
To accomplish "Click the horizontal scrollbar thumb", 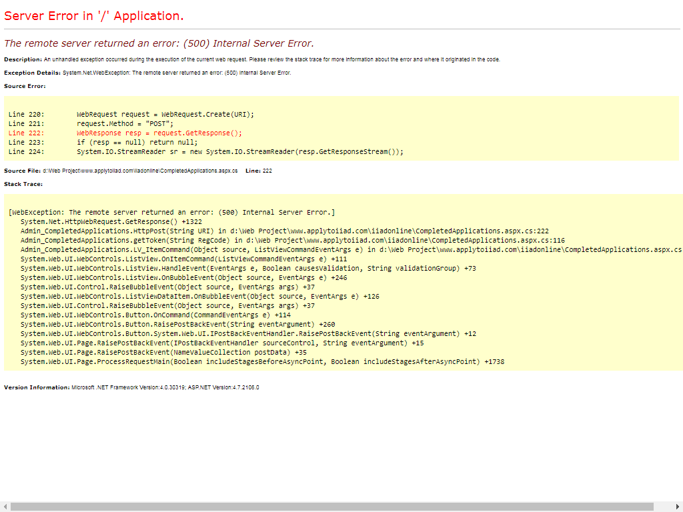I will tap(331, 507).
